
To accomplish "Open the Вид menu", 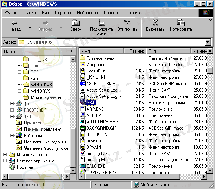I will click(45, 13).
